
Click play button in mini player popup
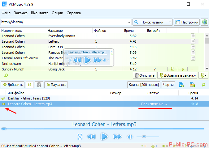[x=87, y=60]
